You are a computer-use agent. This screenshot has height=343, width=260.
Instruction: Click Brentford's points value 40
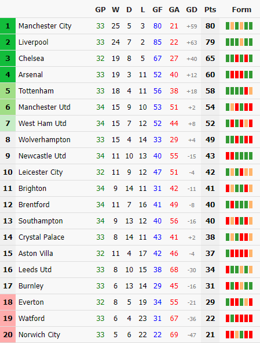tap(210, 204)
